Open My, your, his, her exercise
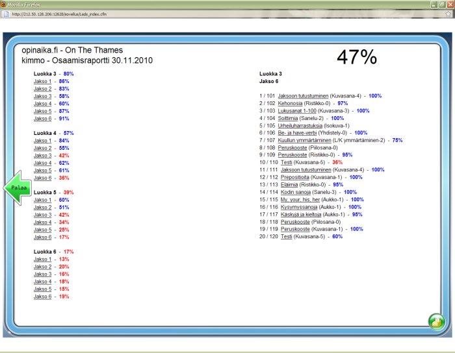 [x=300, y=200]
